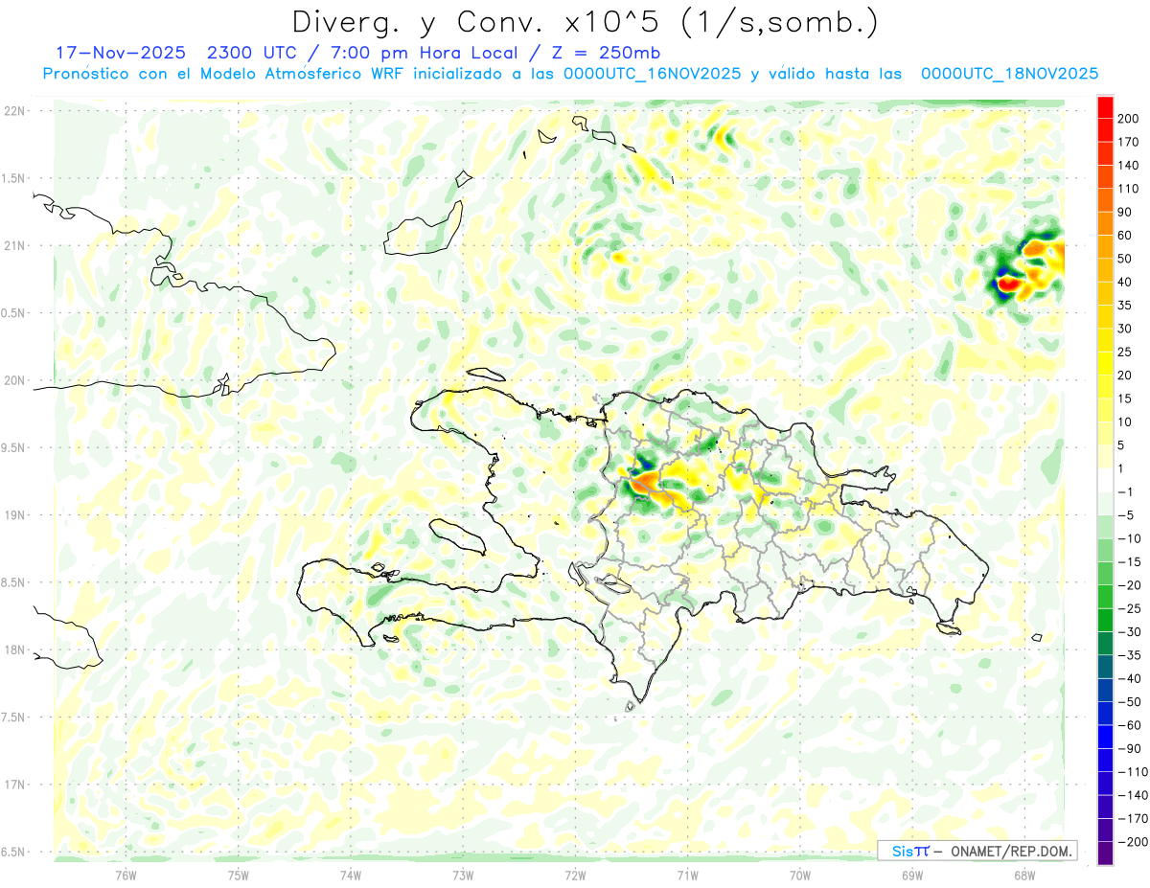
Task: Click the colorbar value "-5"
Action: 1125,515
